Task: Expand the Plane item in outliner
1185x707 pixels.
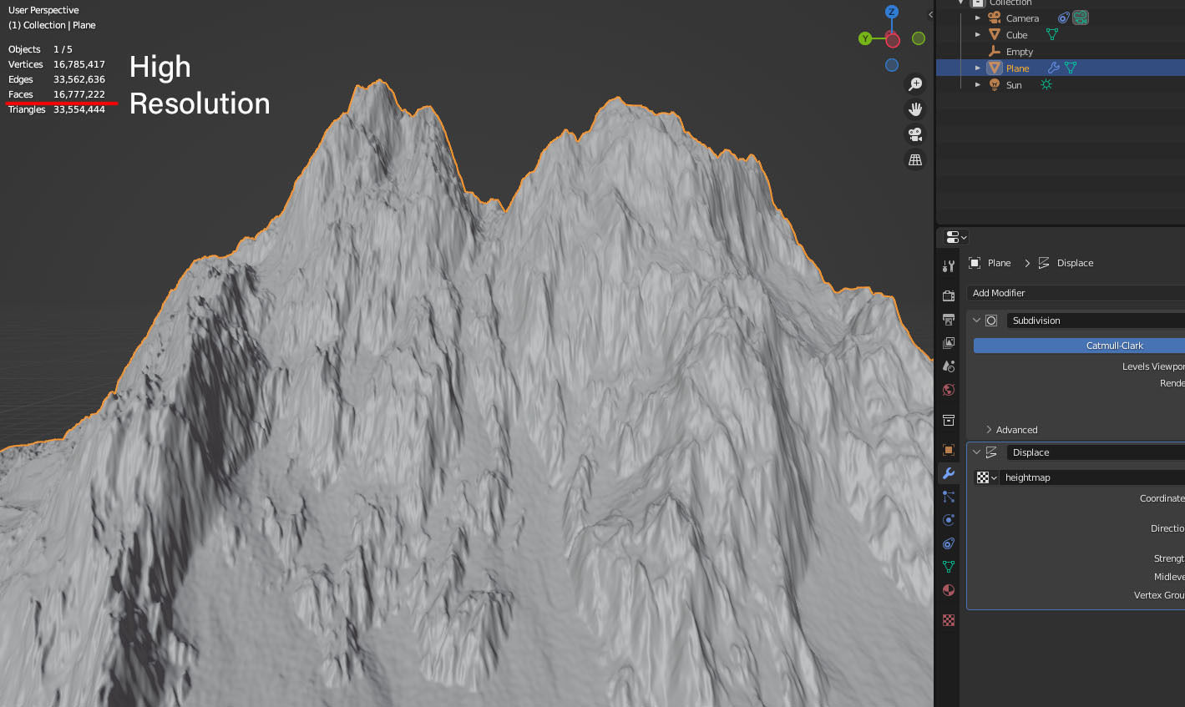Action: point(978,68)
